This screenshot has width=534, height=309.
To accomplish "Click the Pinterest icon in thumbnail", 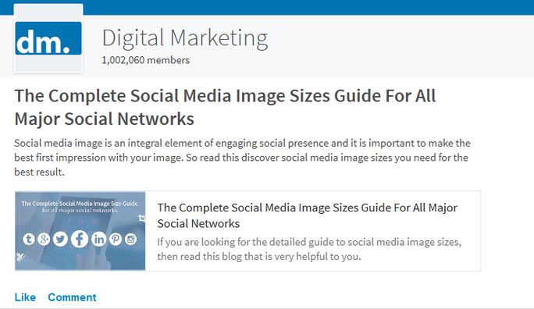I will (x=116, y=240).
